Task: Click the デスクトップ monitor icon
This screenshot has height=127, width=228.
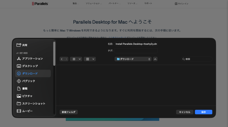Action: coord(19,66)
